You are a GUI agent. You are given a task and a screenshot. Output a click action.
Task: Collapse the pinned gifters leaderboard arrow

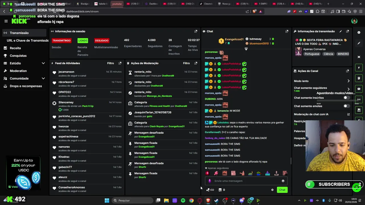(x=246, y=49)
